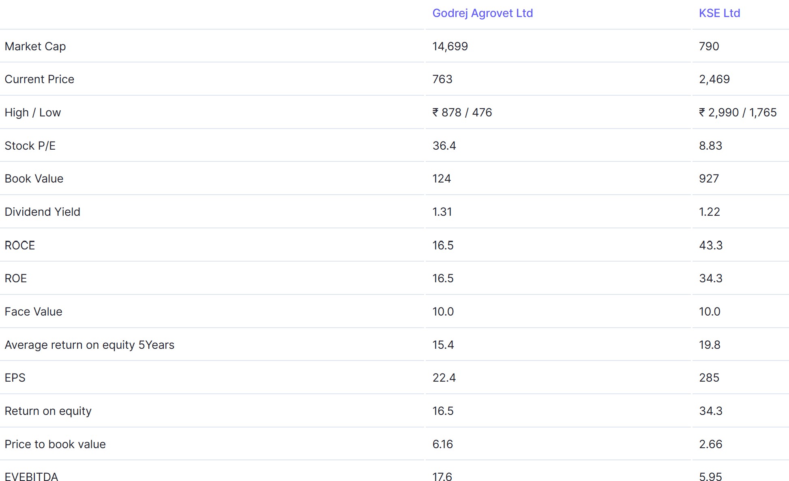
Task: Select the Stock P/E row label
Action: click(x=30, y=146)
